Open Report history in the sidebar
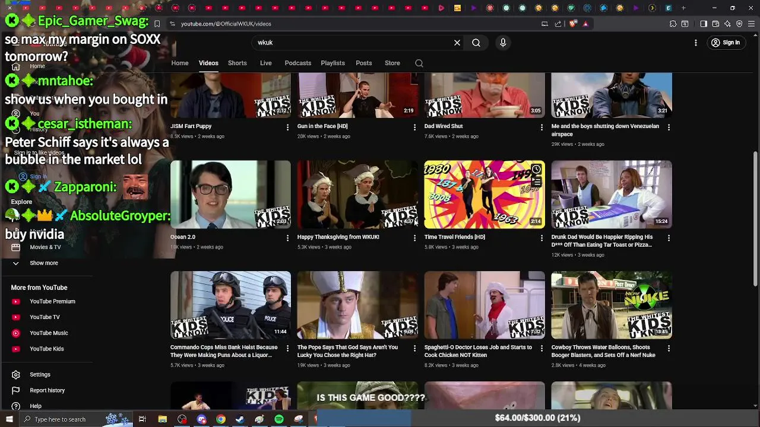 click(x=46, y=390)
